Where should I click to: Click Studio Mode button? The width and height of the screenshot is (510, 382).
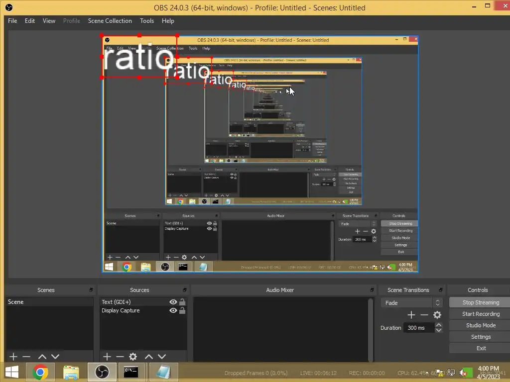pos(481,325)
